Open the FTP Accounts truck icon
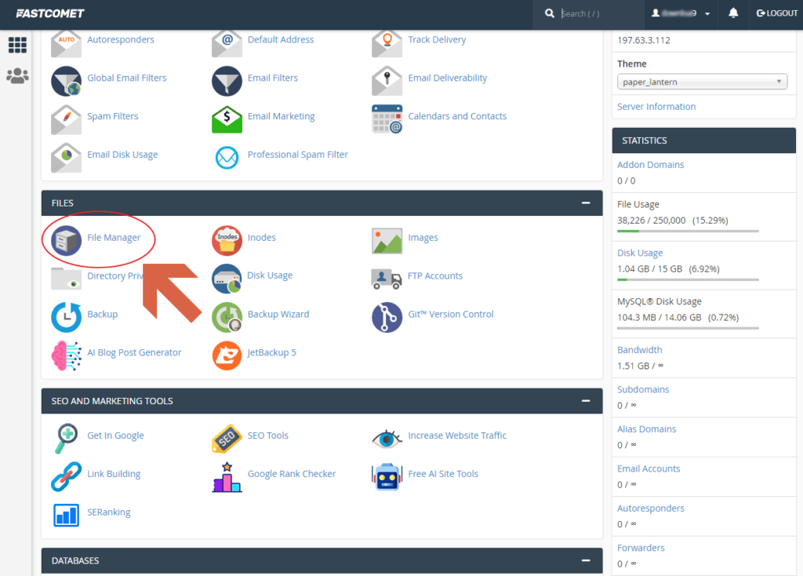 [x=387, y=279]
